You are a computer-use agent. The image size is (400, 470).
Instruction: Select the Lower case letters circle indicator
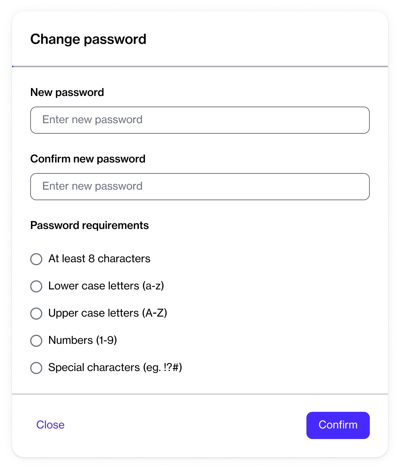[36, 286]
